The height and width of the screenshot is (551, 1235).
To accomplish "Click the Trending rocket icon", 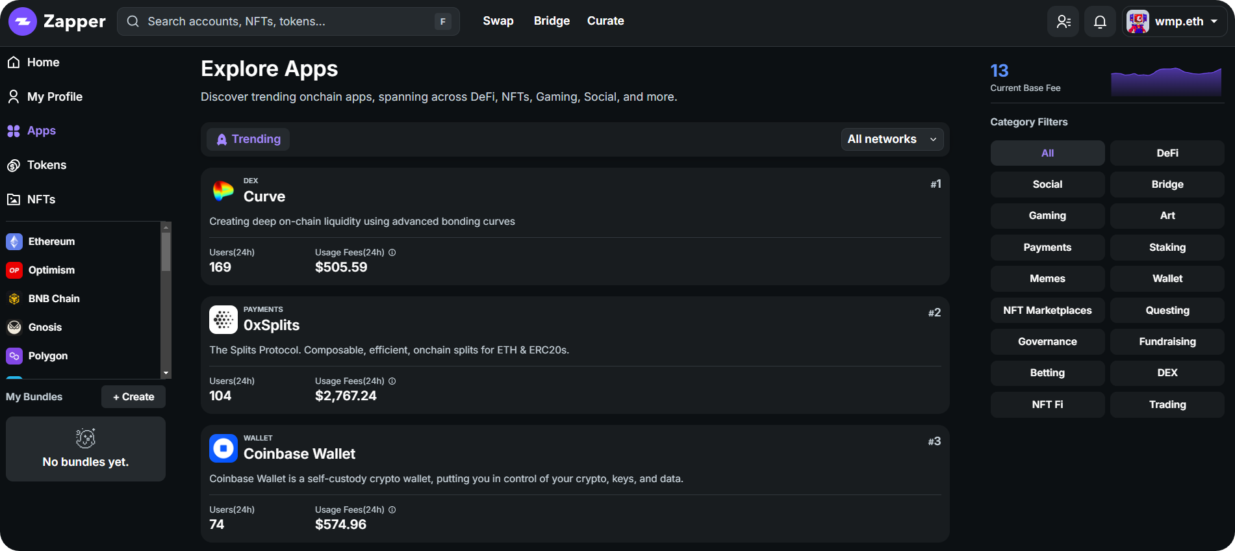I will [x=222, y=139].
